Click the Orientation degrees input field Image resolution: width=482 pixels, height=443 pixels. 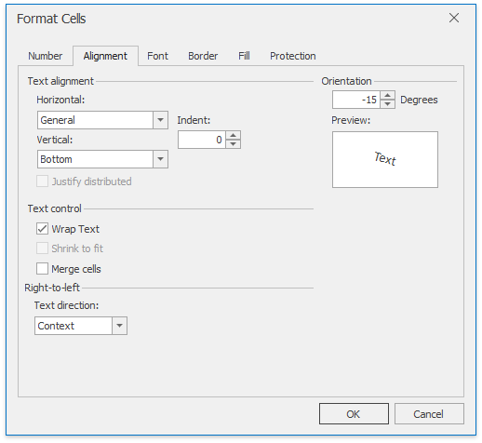coord(356,100)
